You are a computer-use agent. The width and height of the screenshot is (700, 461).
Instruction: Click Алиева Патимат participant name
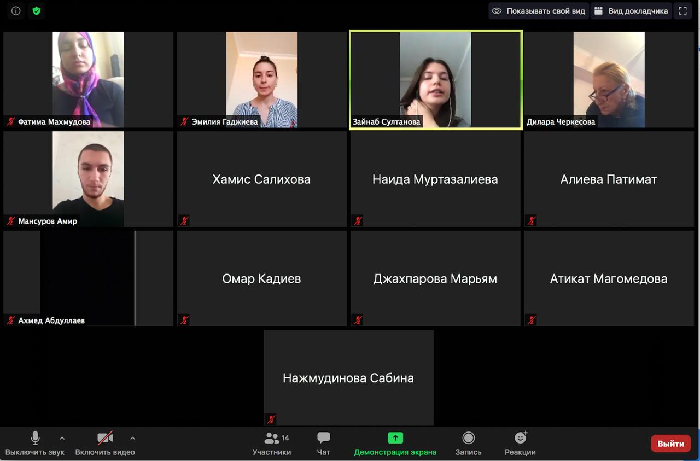click(x=609, y=179)
